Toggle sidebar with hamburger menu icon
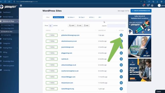Image resolution: width=165 pixels, height=93 pixels. point(21,5)
